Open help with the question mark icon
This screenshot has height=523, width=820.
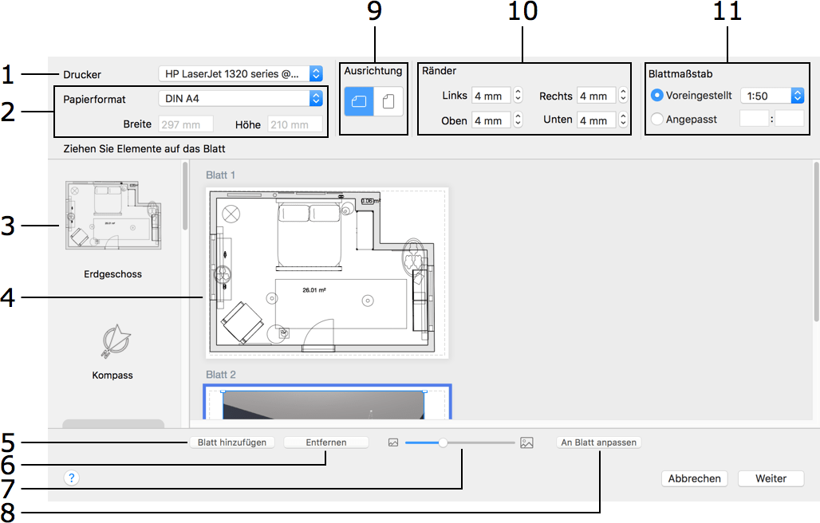[x=72, y=478]
